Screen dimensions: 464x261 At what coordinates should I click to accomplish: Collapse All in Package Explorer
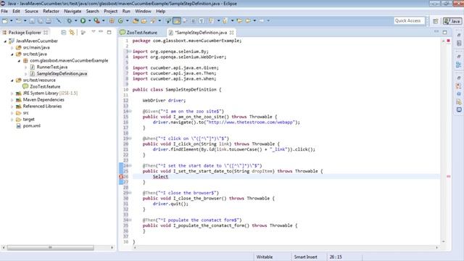[64, 32]
